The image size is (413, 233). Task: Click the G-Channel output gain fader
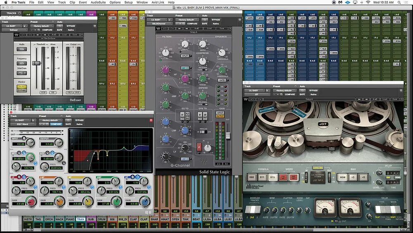(x=228, y=135)
